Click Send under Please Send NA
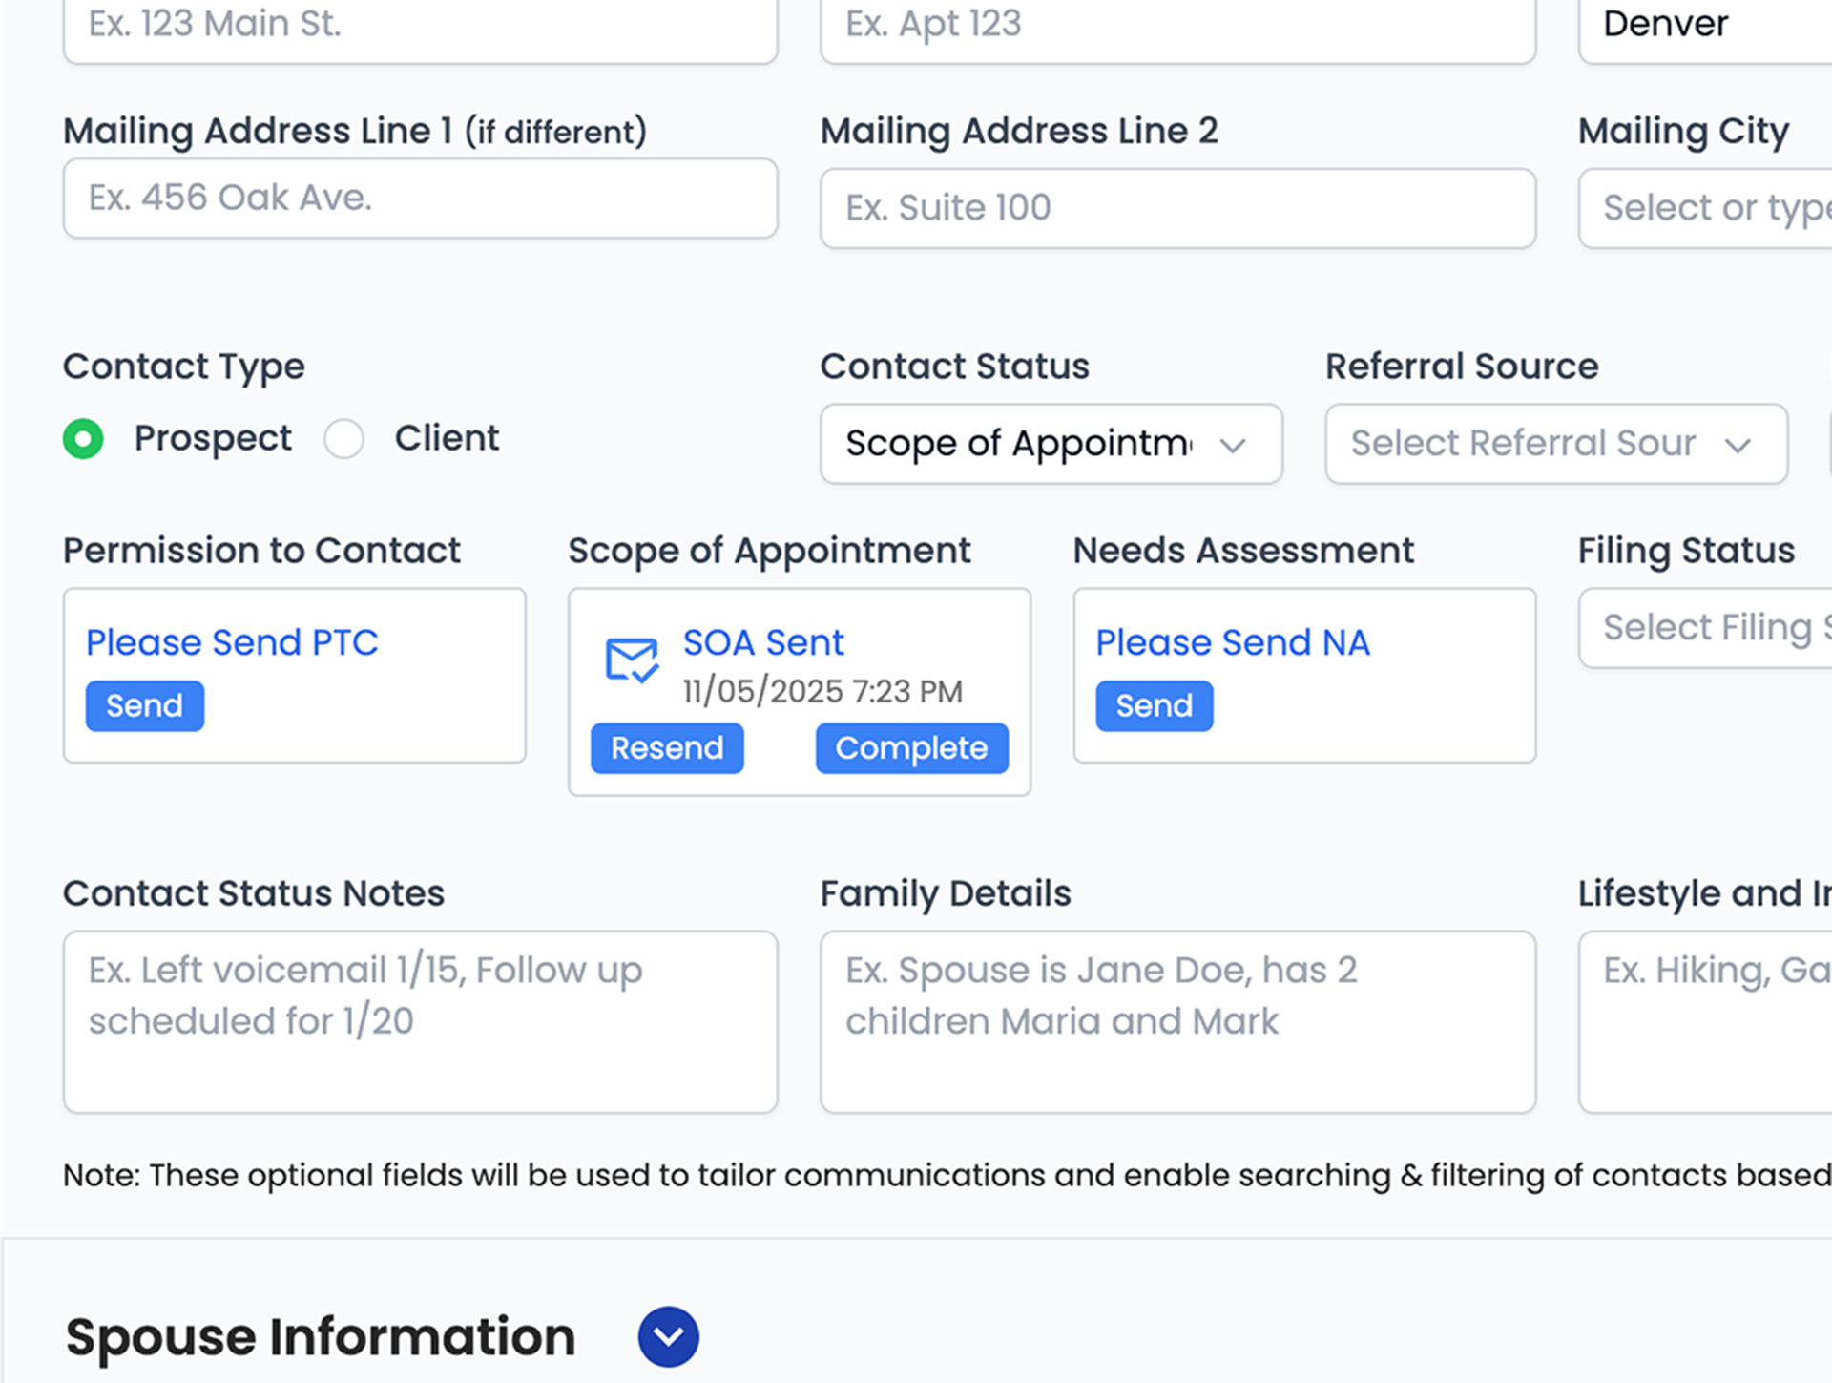The height and width of the screenshot is (1383, 1832). click(x=1154, y=706)
